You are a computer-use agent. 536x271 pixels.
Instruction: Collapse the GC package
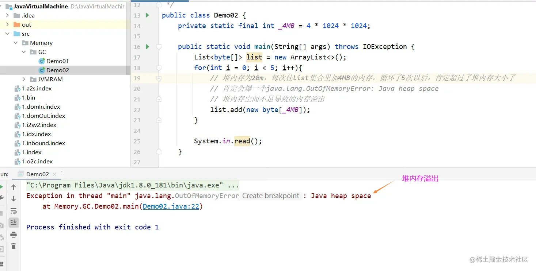tap(24, 52)
